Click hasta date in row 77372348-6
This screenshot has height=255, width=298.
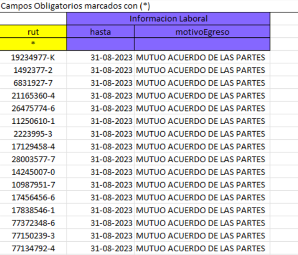[101, 223]
